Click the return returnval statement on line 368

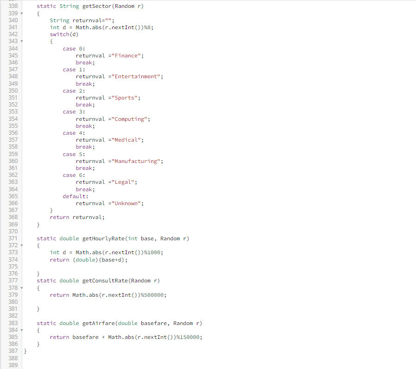click(77, 217)
